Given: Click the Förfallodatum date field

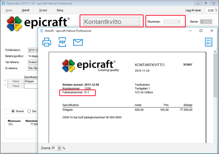Looking at the screenshot, I should (x=33, y=50).
